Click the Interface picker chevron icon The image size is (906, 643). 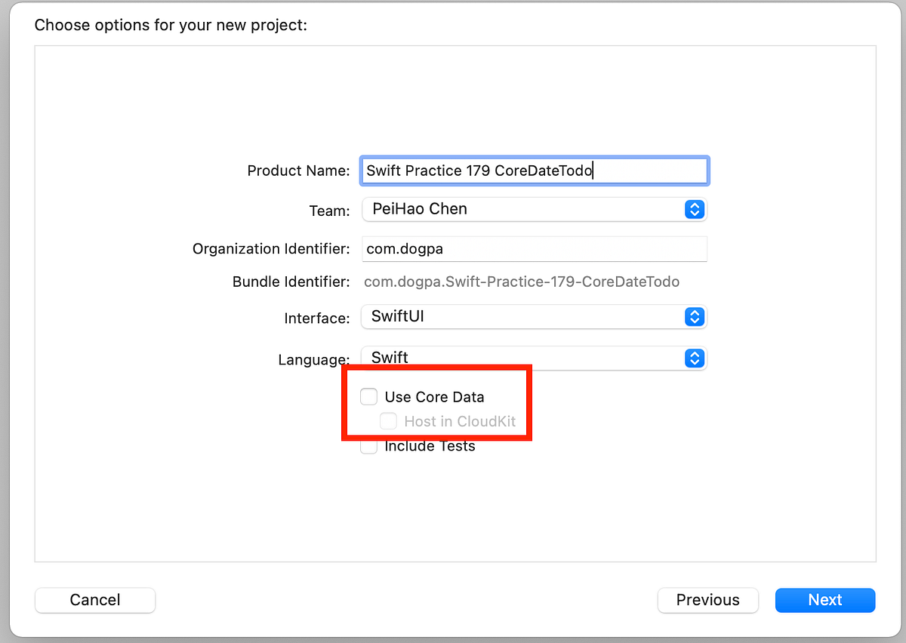[694, 316]
